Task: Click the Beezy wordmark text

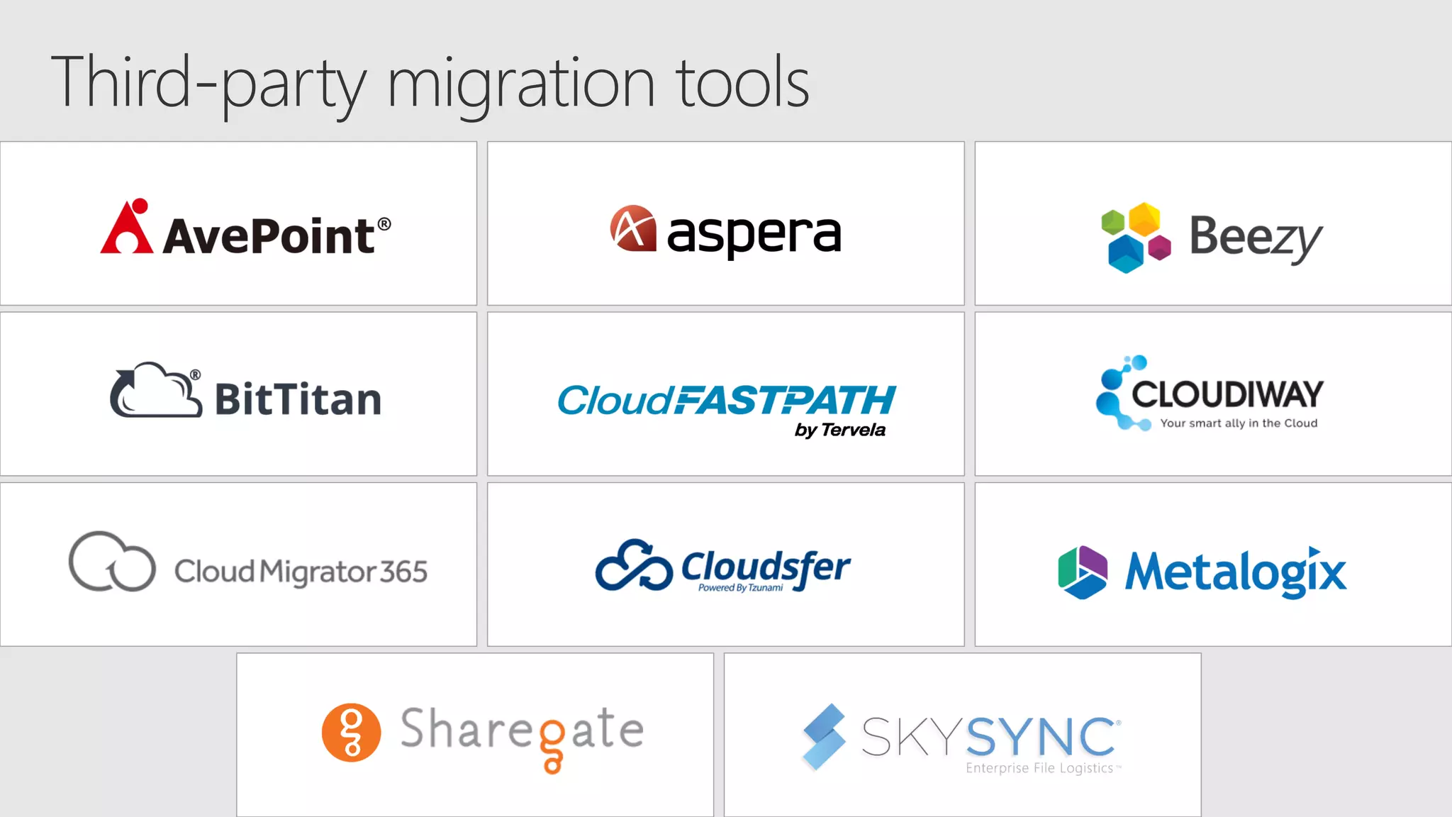Action: point(1256,238)
